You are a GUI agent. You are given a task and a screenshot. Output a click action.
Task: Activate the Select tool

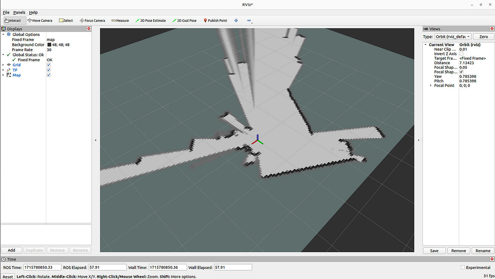point(66,20)
